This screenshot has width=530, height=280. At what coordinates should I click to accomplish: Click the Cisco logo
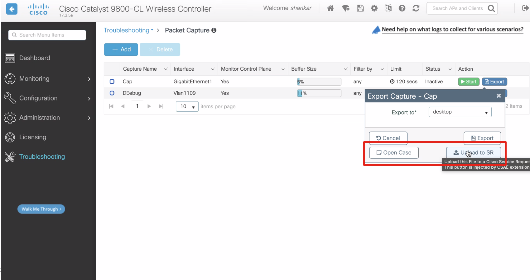click(x=38, y=9)
